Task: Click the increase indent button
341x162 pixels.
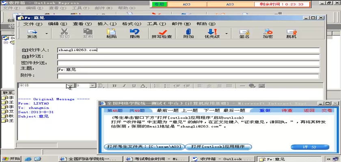Action: [x=187, y=86]
